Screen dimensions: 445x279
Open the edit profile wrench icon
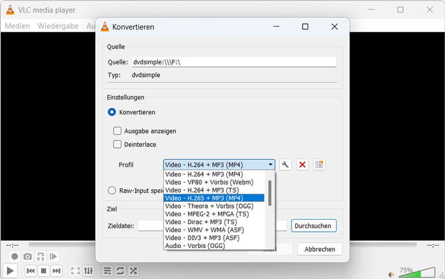pos(285,165)
